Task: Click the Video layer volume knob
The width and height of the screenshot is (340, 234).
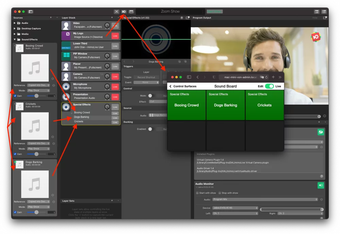Action: (107, 25)
